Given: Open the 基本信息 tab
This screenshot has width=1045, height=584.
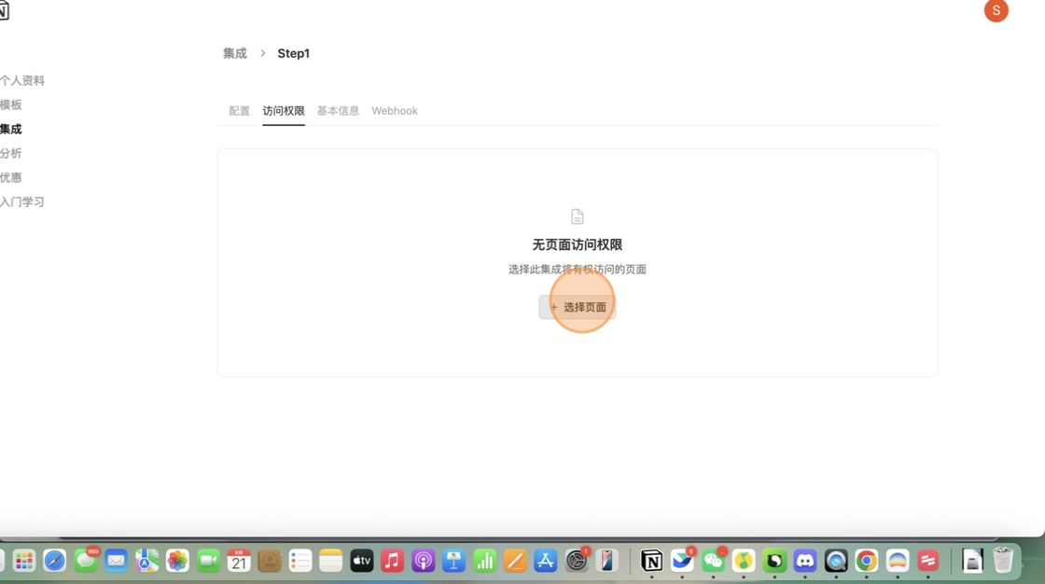Looking at the screenshot, I should click(x=338, y=111).
